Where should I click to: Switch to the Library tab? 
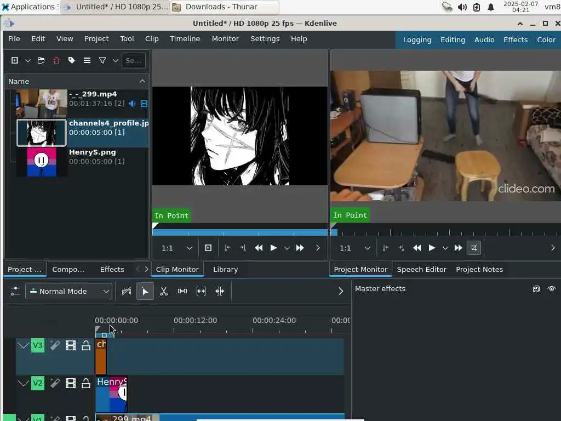point(225,270)
